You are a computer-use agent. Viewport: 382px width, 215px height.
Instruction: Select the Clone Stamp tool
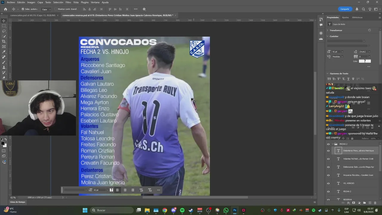4,67
